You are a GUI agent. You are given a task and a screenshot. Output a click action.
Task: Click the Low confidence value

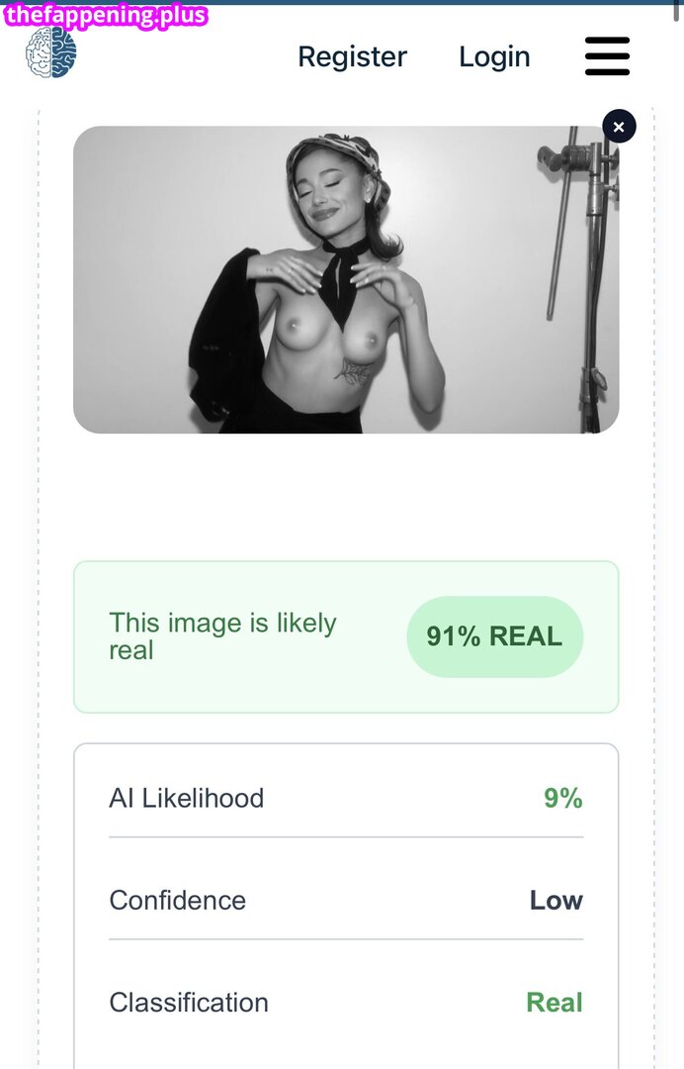pyautogui.click(x=556, y=901)
